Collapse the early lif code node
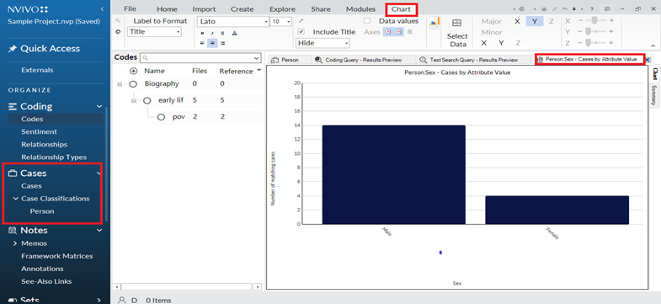The image size is (661, 304). point(134,100)
